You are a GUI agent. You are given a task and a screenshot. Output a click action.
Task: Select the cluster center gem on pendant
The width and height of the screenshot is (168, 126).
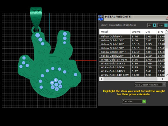(56, 85)
